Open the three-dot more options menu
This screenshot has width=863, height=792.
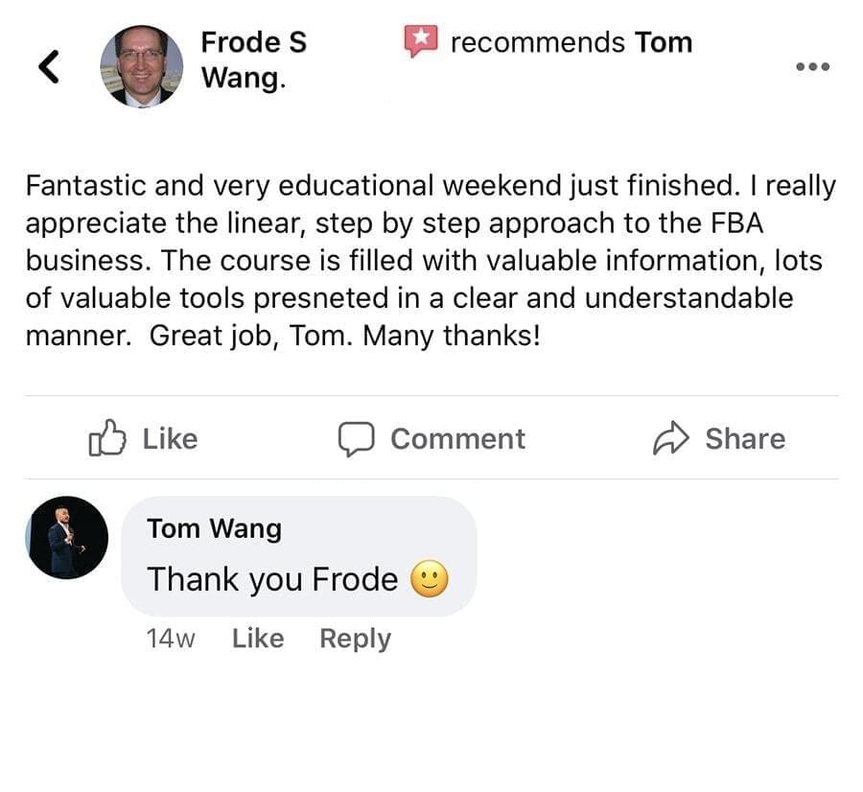pos(812,67)
